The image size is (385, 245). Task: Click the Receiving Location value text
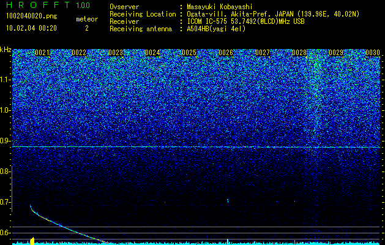[273, 14]
